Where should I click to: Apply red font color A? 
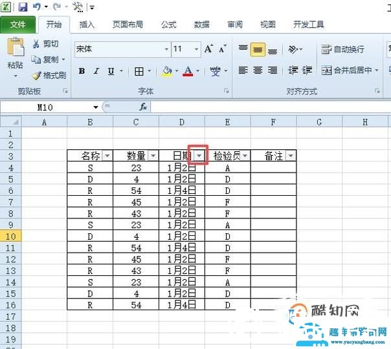188,71
